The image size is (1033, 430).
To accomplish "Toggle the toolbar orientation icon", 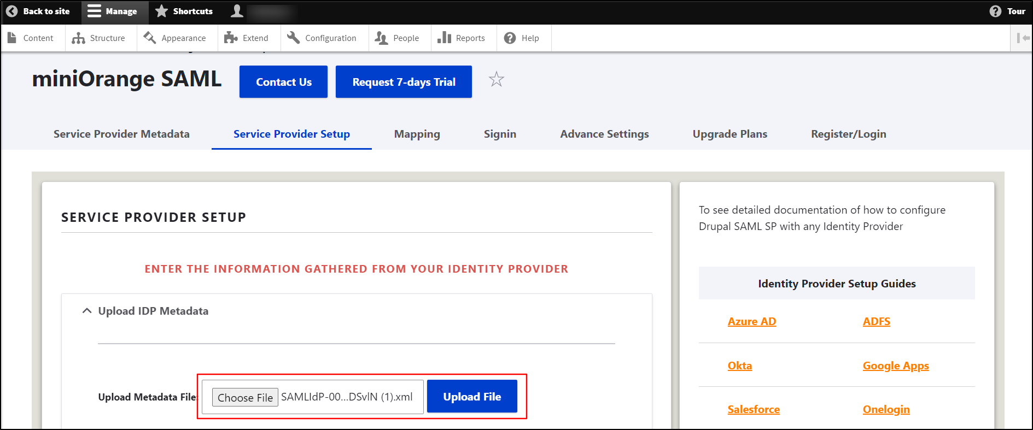I will click(x=1023, y=38).
